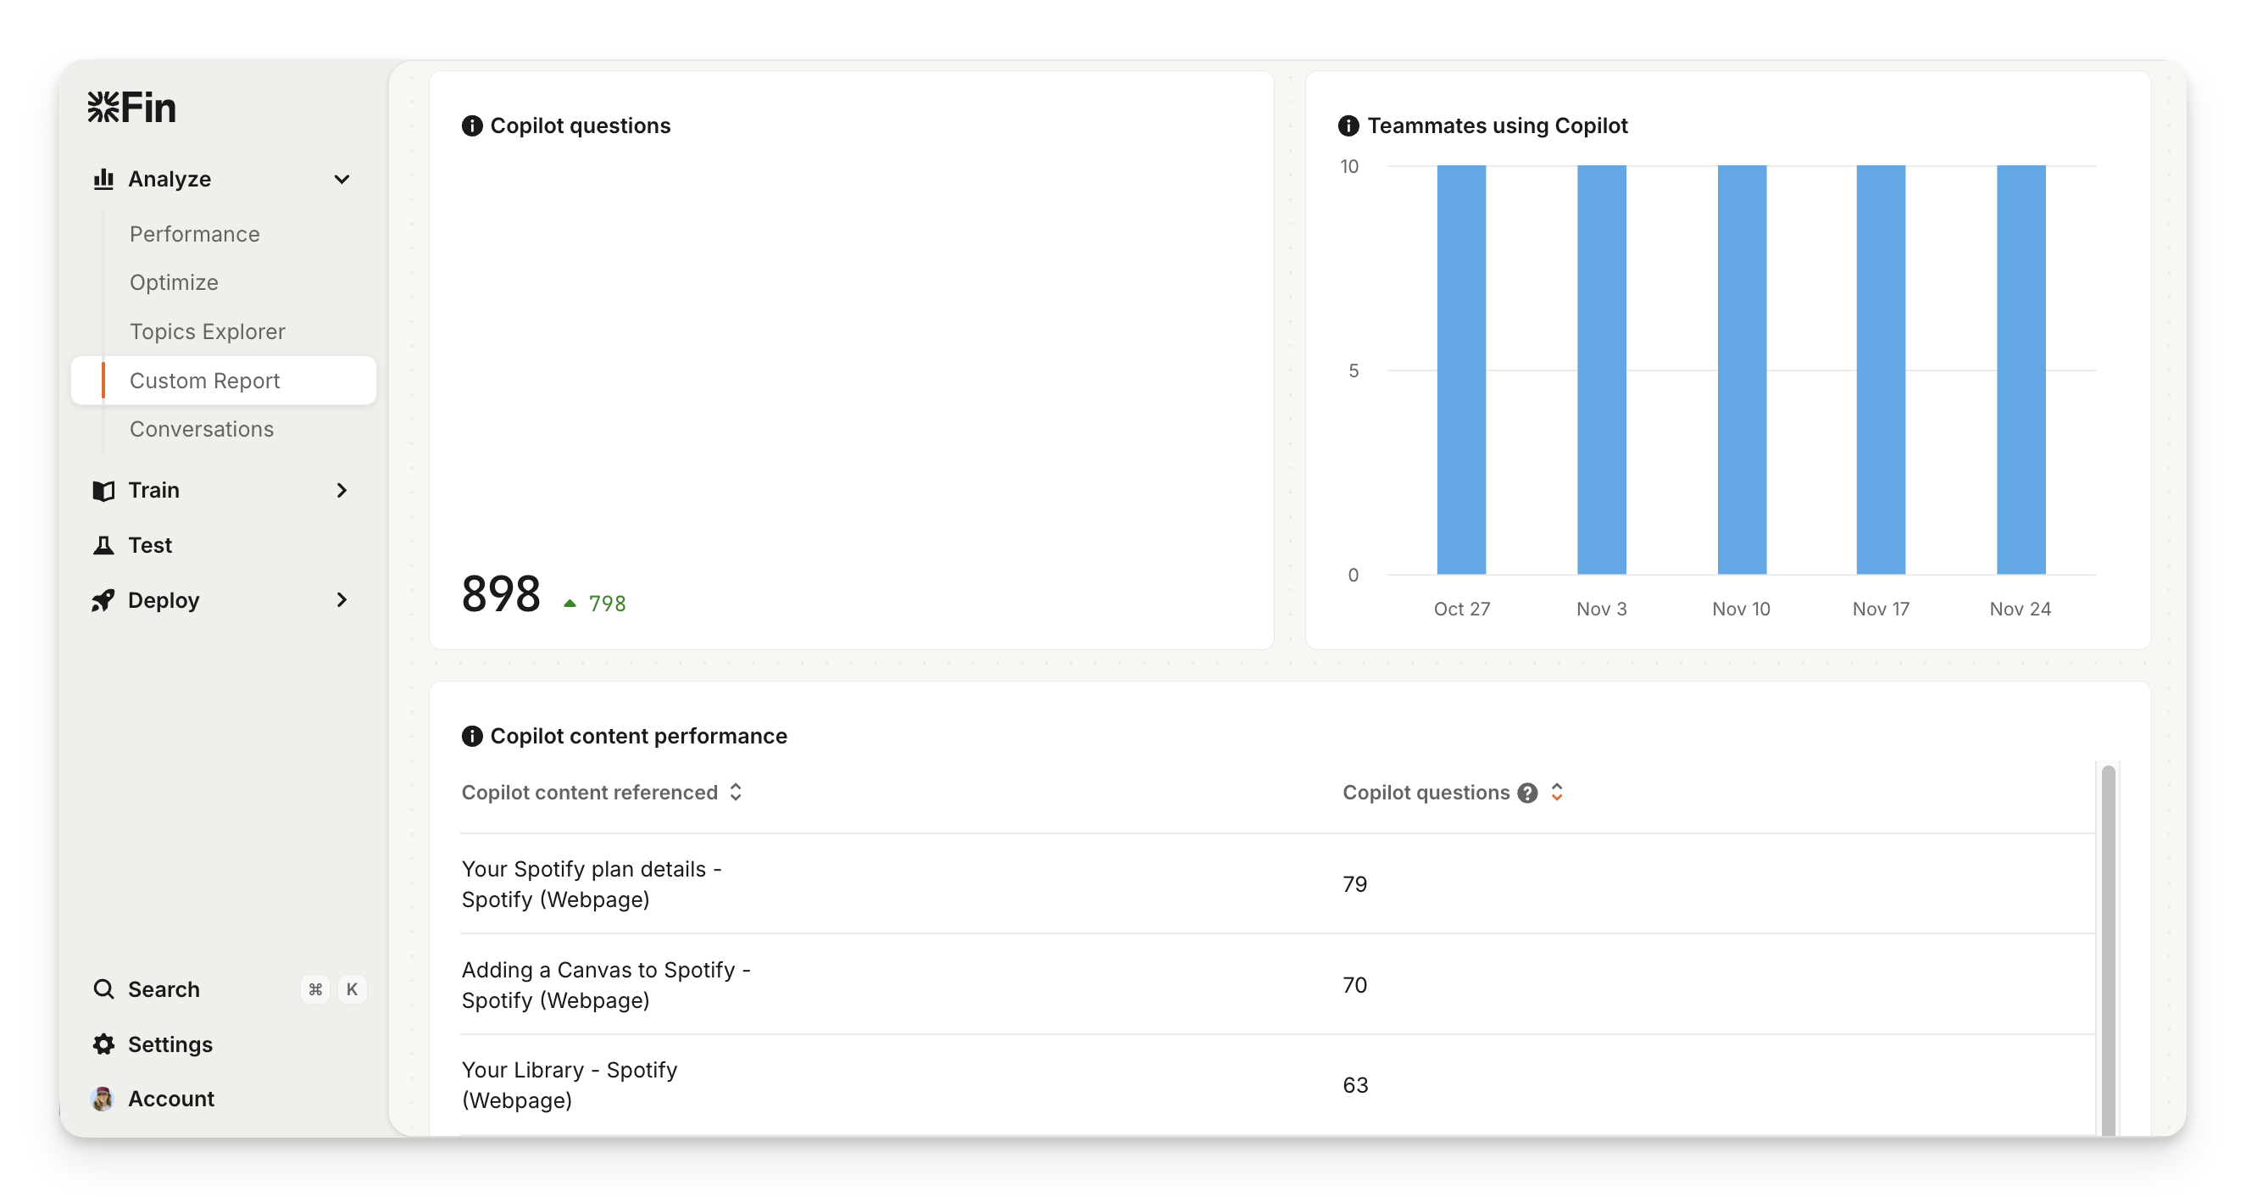Click the Copilot questions column help icon

point(1526,793)
